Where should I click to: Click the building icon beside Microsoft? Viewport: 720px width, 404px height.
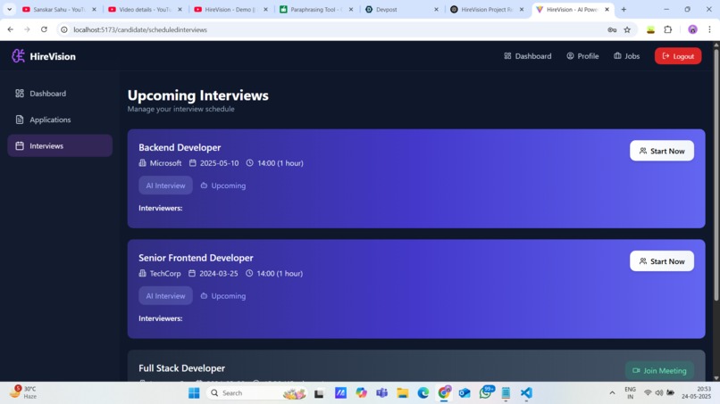pos(142,163)
